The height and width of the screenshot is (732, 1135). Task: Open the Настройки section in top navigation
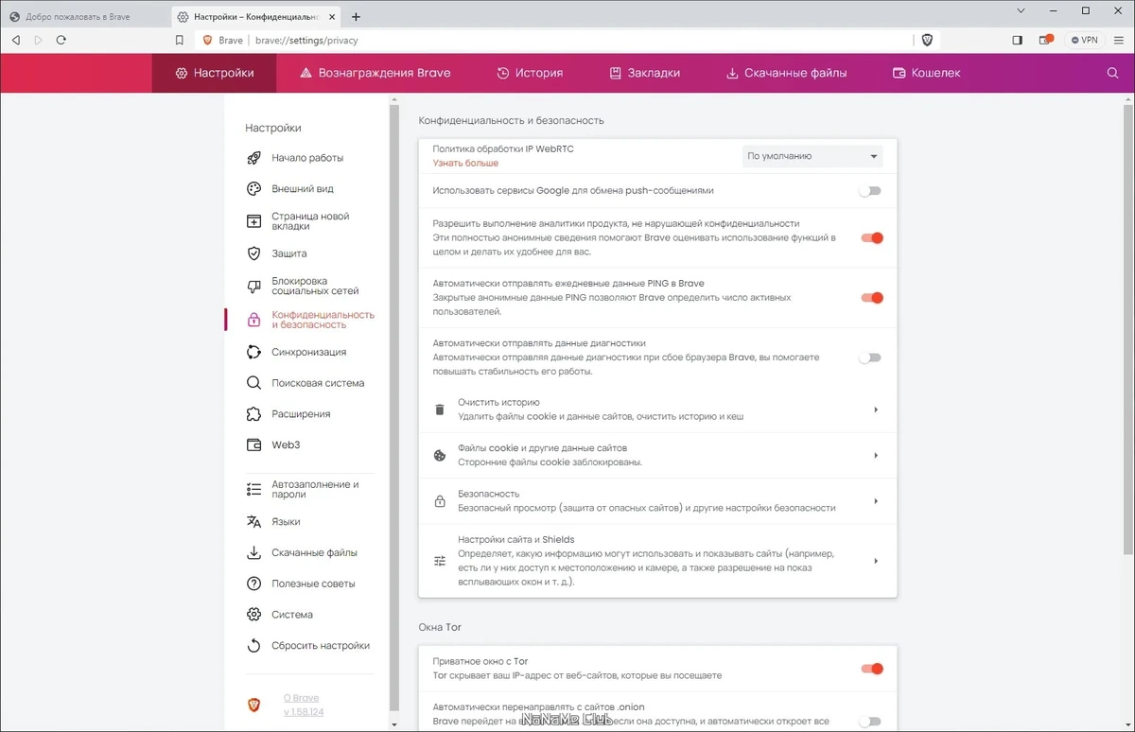[215, 73]
